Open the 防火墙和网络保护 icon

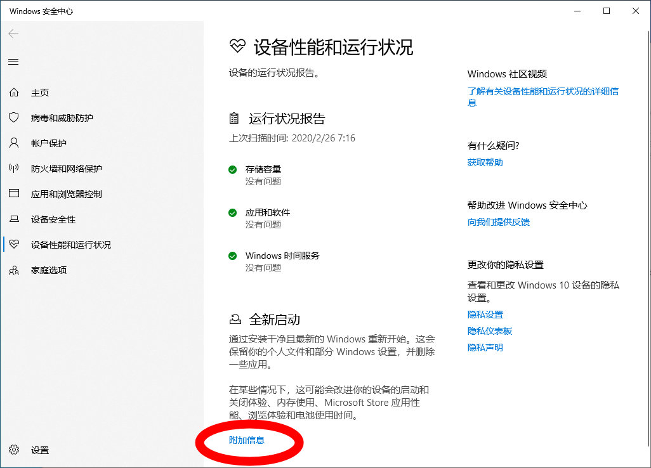[x=14, y=168]
